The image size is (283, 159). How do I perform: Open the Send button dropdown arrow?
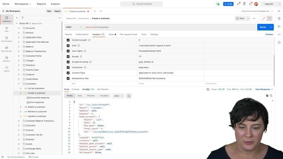point(271,27)
